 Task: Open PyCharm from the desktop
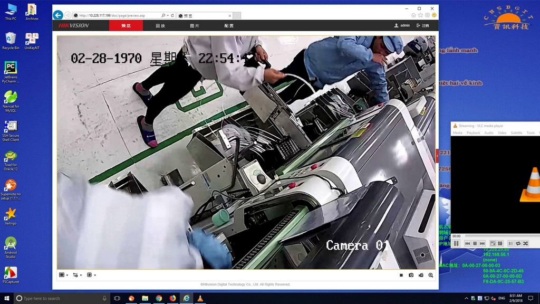[11, 72]
